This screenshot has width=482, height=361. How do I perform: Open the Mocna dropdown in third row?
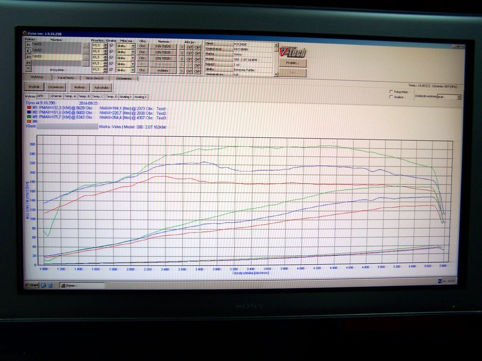[x=133, y=58]
